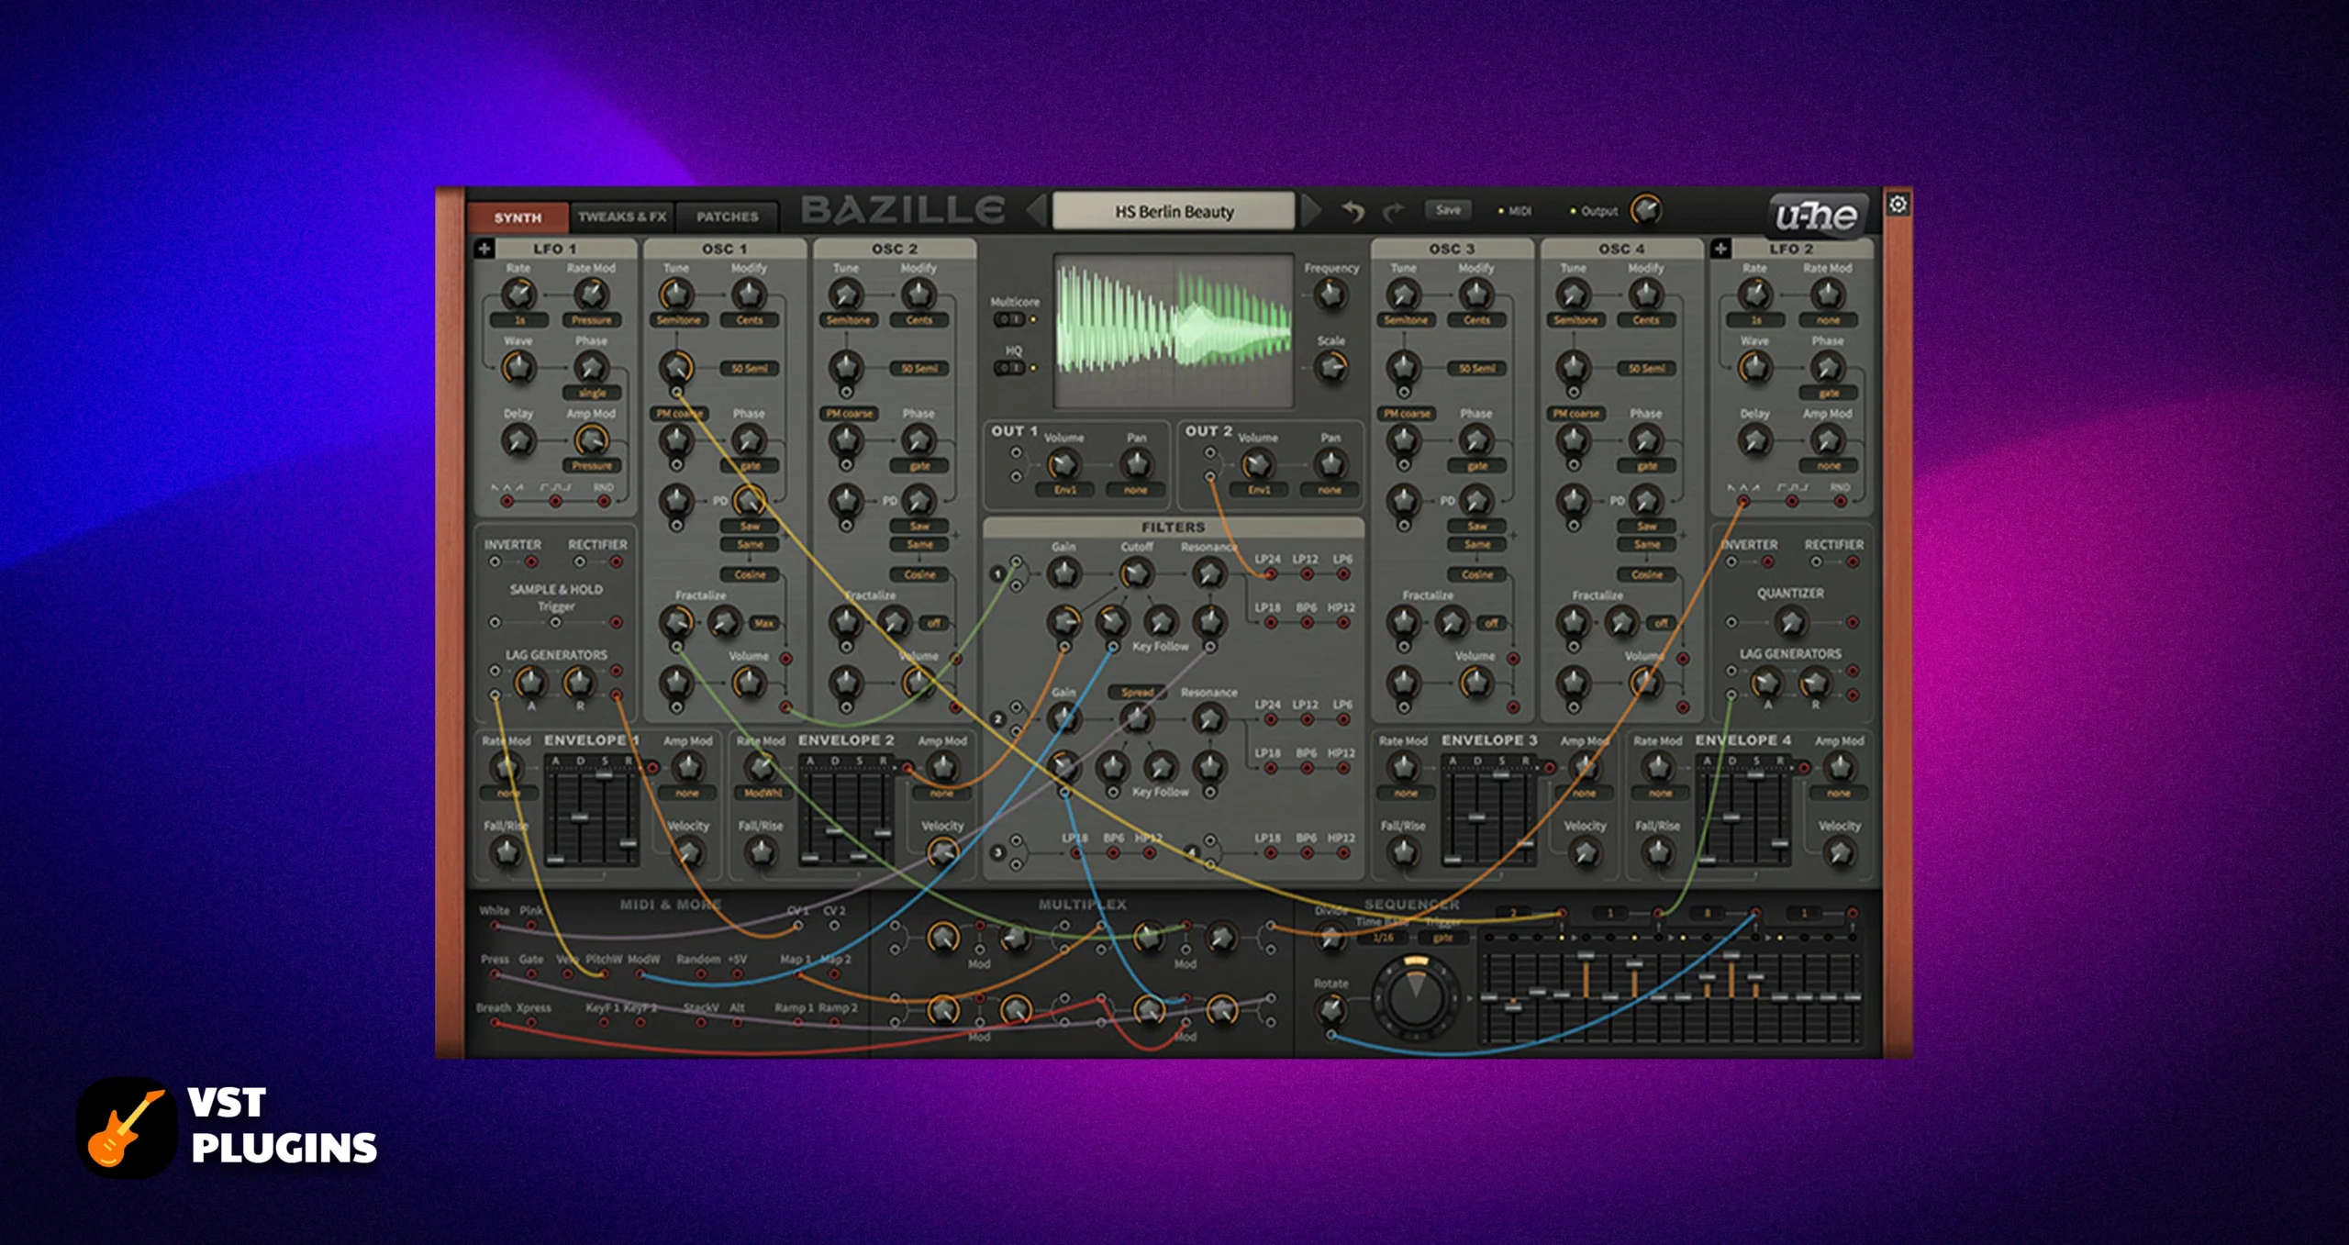Click Filter 1 LP6 output jack
The width and height of the screenshot is (2349, 1245).
(x=1342, y=574)
